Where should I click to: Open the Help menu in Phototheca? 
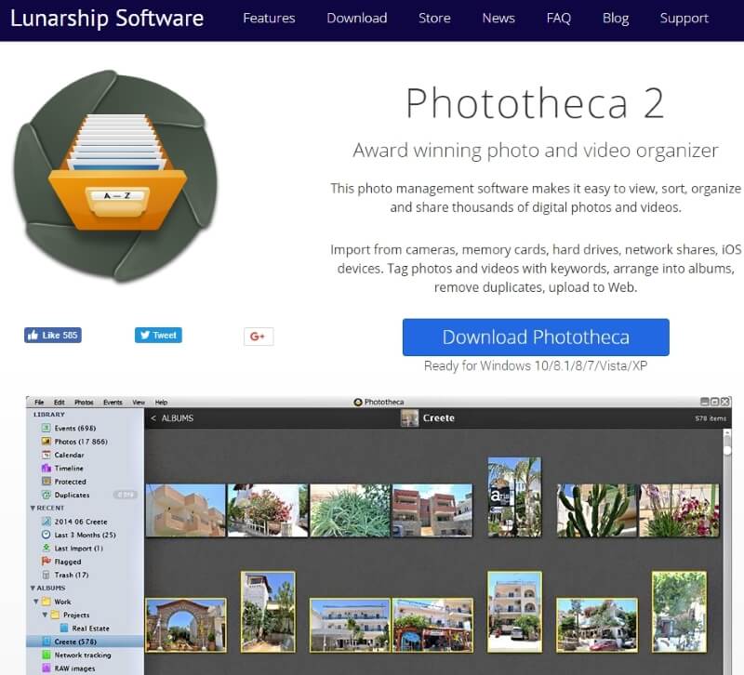coord(161,403)
